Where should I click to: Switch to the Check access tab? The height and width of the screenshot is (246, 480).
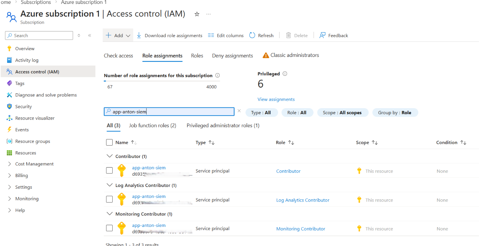118,55
